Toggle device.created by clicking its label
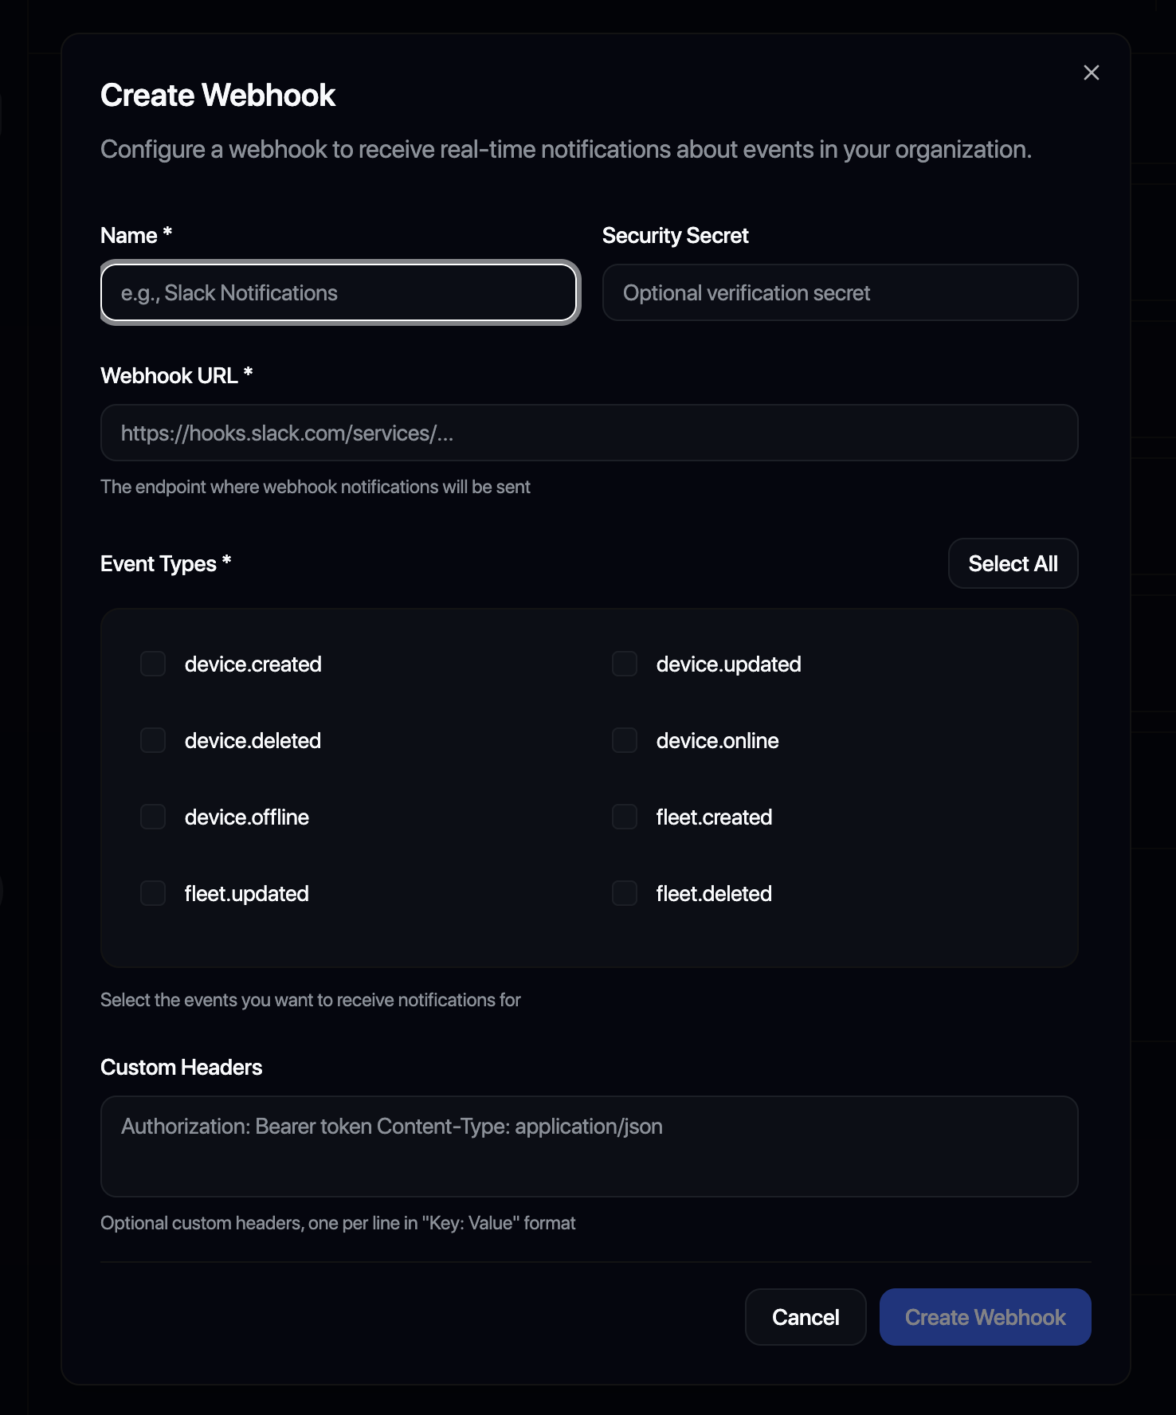The height and width of the screenshot is (1415, 1176). coord(253,664)
